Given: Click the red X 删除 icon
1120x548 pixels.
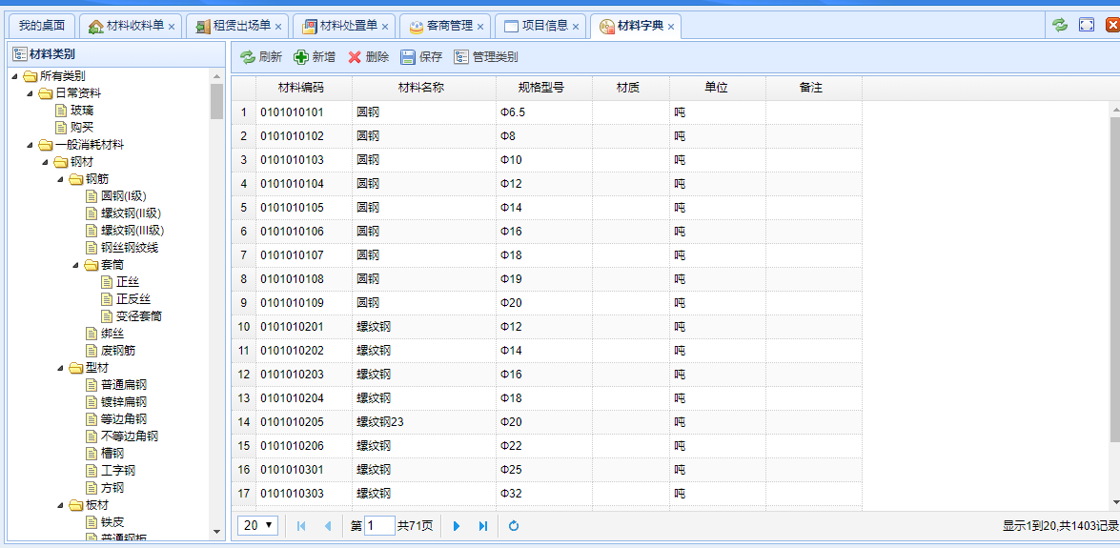Looking at the screenshot, I should 355,57.
